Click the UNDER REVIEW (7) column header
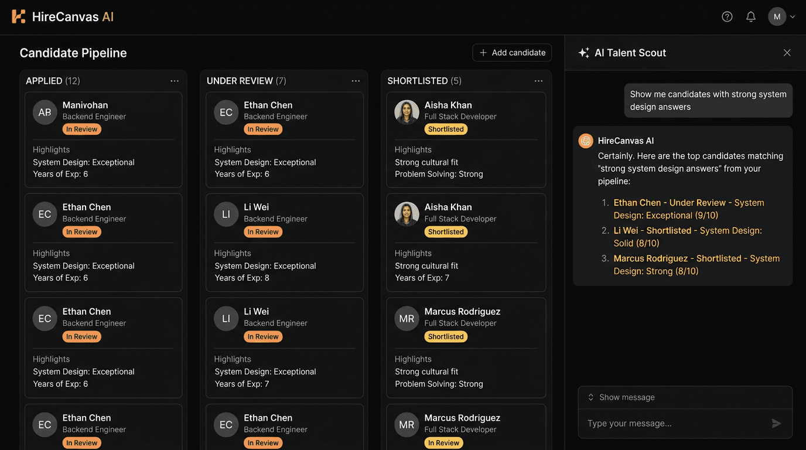Image resolution: width=806 pixels, height=450 pixels. coord(247,81)
